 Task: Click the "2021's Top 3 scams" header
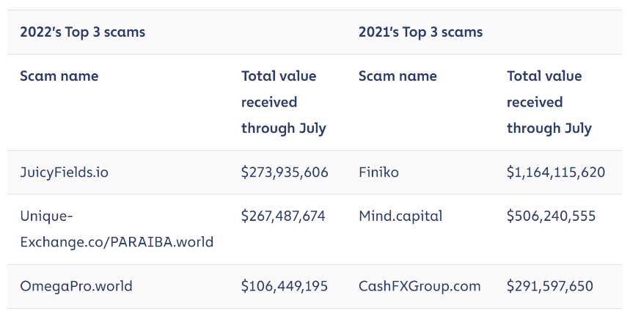click(421, 32)
